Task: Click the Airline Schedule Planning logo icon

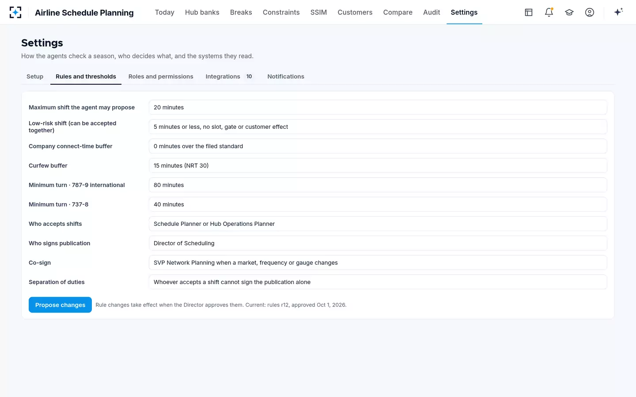Action: 15,12
